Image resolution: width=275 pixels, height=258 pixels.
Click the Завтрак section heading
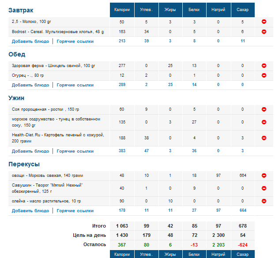(21, 10)
